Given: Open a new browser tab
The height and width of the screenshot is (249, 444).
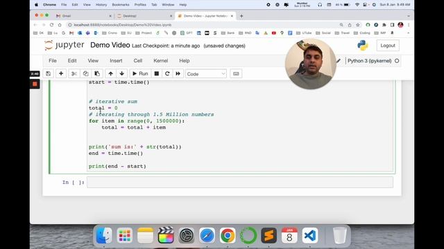Looking at the screenshot, I should click(x=241, y=16).
